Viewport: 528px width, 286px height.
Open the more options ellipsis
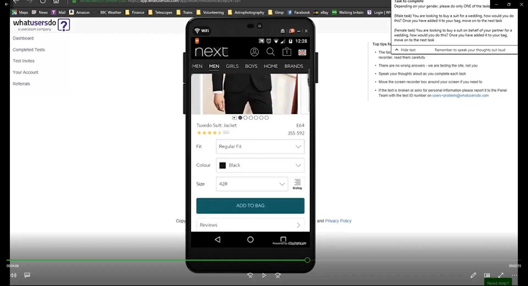point(515,275)
